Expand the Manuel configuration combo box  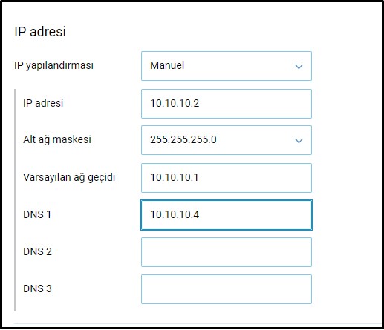tap(227, 66)
